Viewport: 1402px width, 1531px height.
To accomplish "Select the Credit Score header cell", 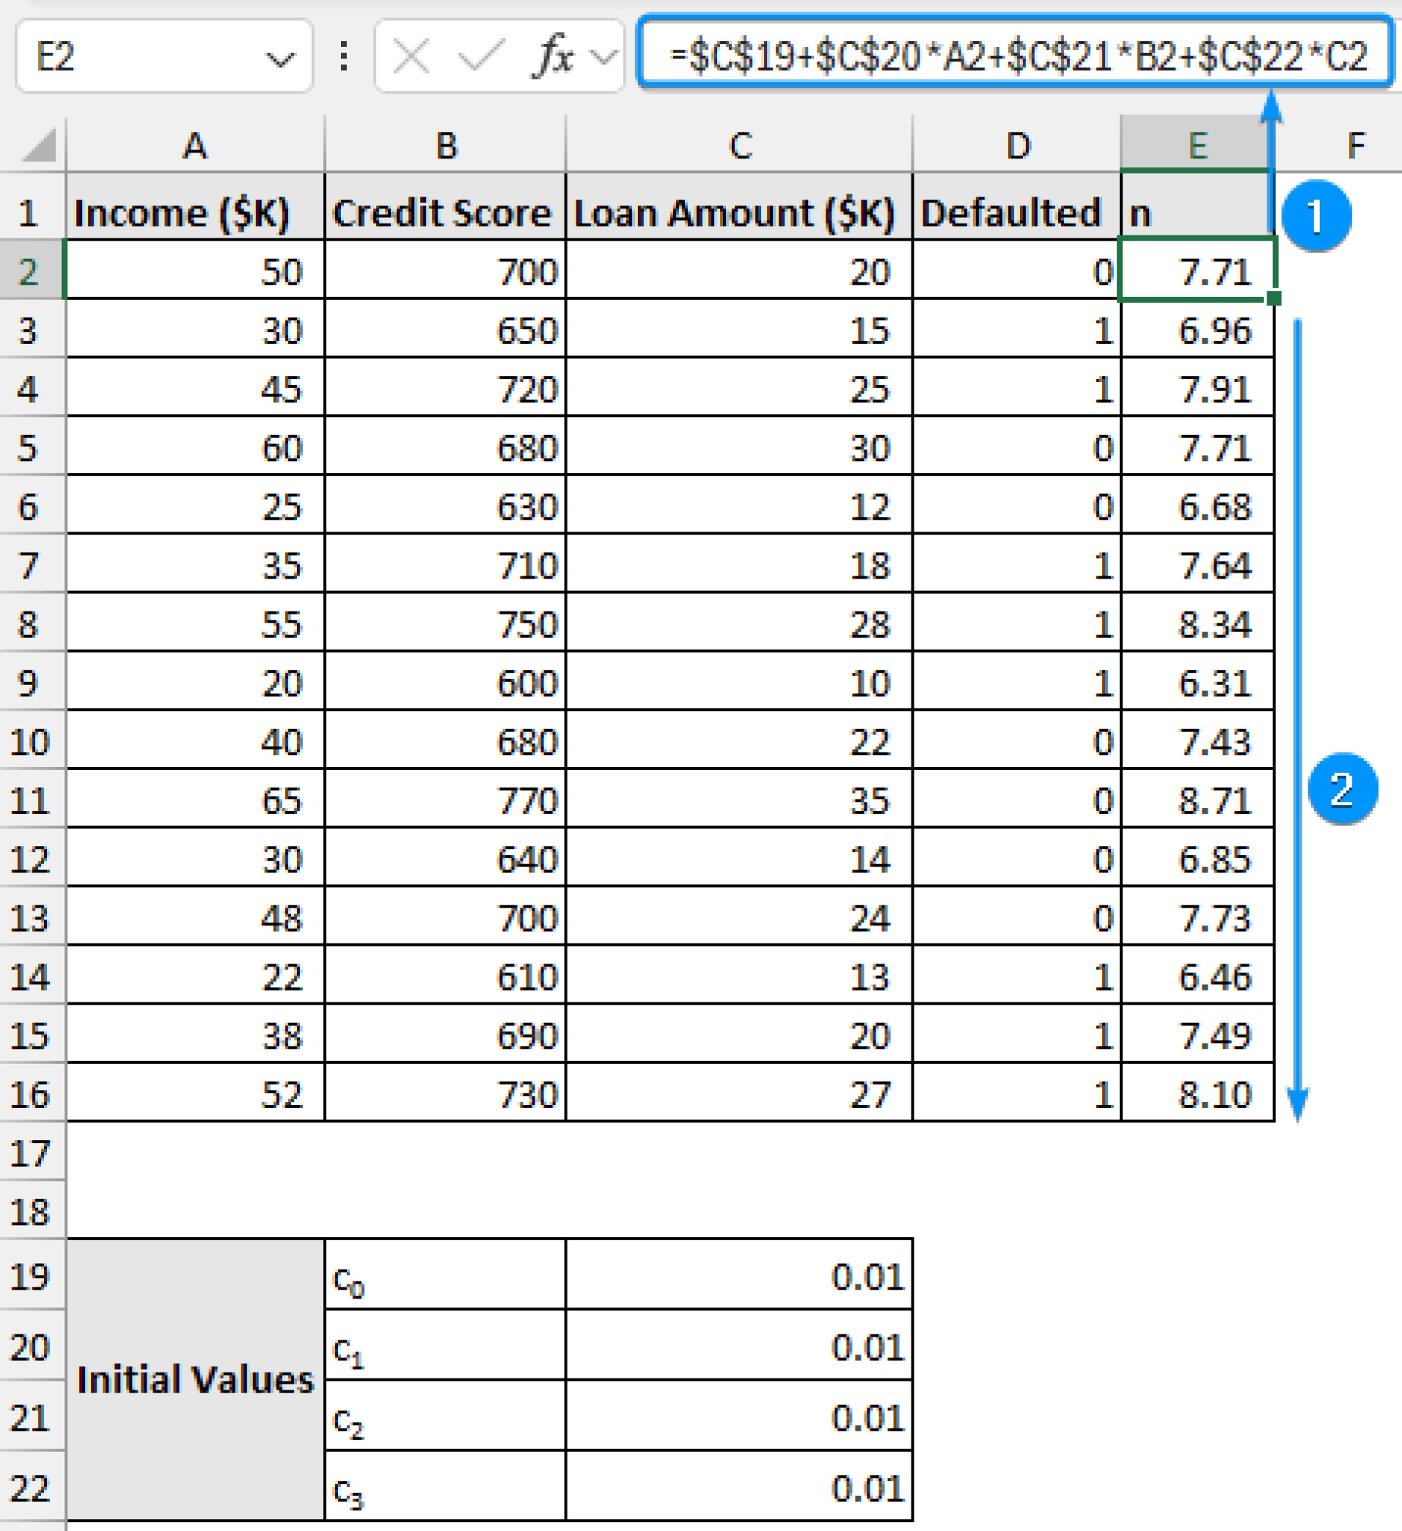I will pyautogui.click(x=444, y=212).
